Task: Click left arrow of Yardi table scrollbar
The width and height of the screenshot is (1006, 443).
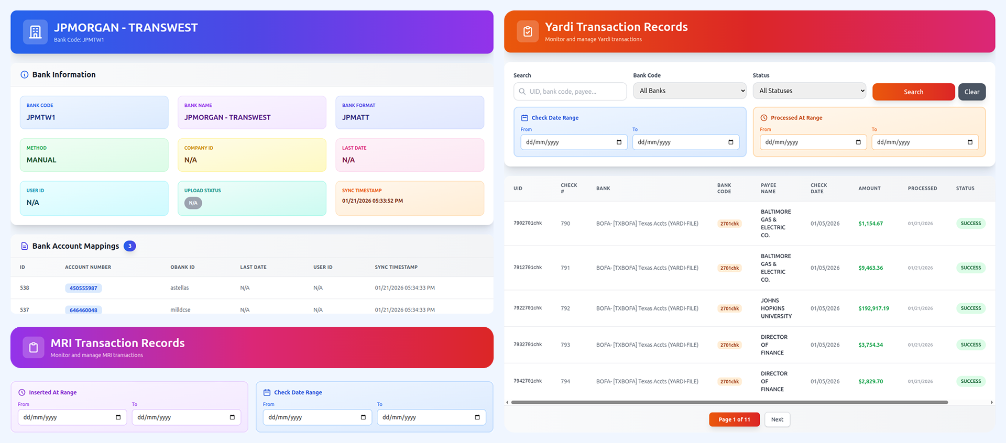Action: pos(507,403)
